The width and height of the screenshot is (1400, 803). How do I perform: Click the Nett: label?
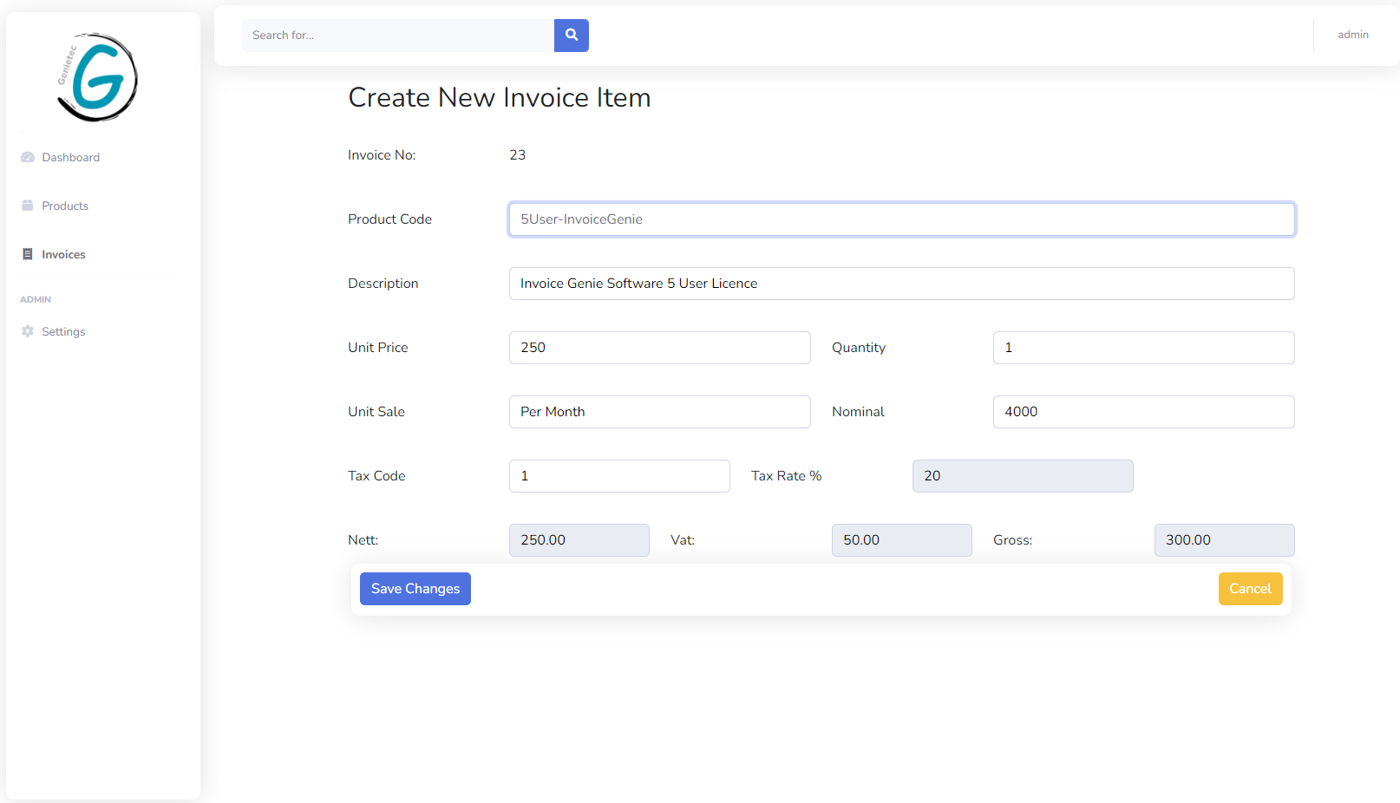click(x=363, y=540)
